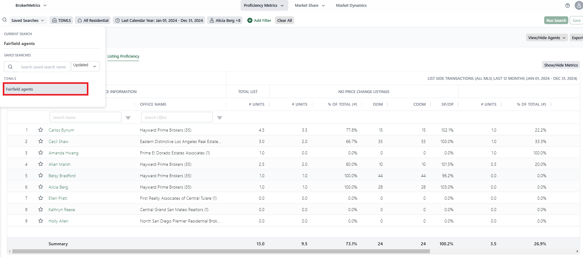Image resolution: width=583 pixels, height=257 pixels.
Task: Click the filter icon next to Search Name
Action: click(128, 118)
